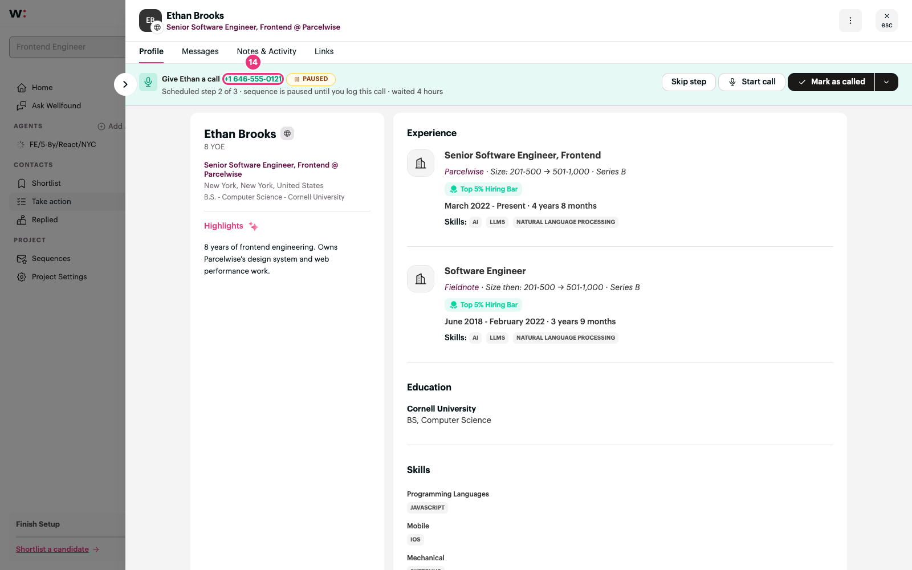Click the EB avatar in header
The height and width of the screenshot is (570, 912).
[150, 21]
